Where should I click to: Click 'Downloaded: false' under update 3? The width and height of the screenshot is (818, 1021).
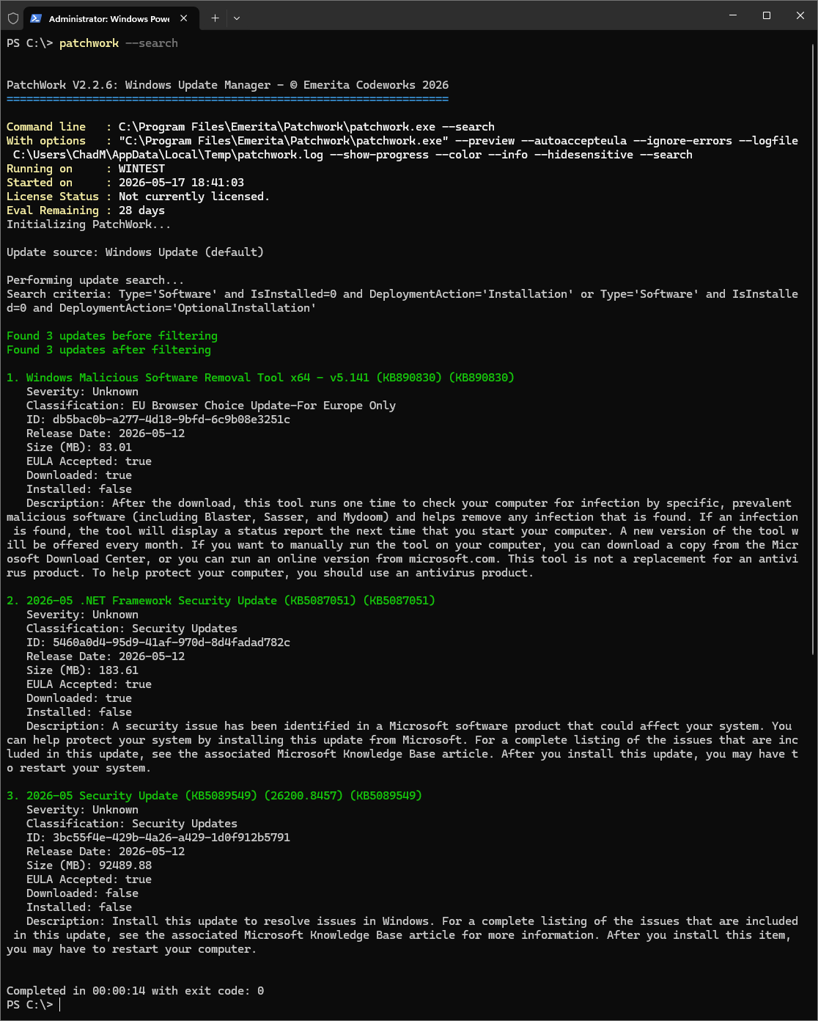[x=82, y=893]
